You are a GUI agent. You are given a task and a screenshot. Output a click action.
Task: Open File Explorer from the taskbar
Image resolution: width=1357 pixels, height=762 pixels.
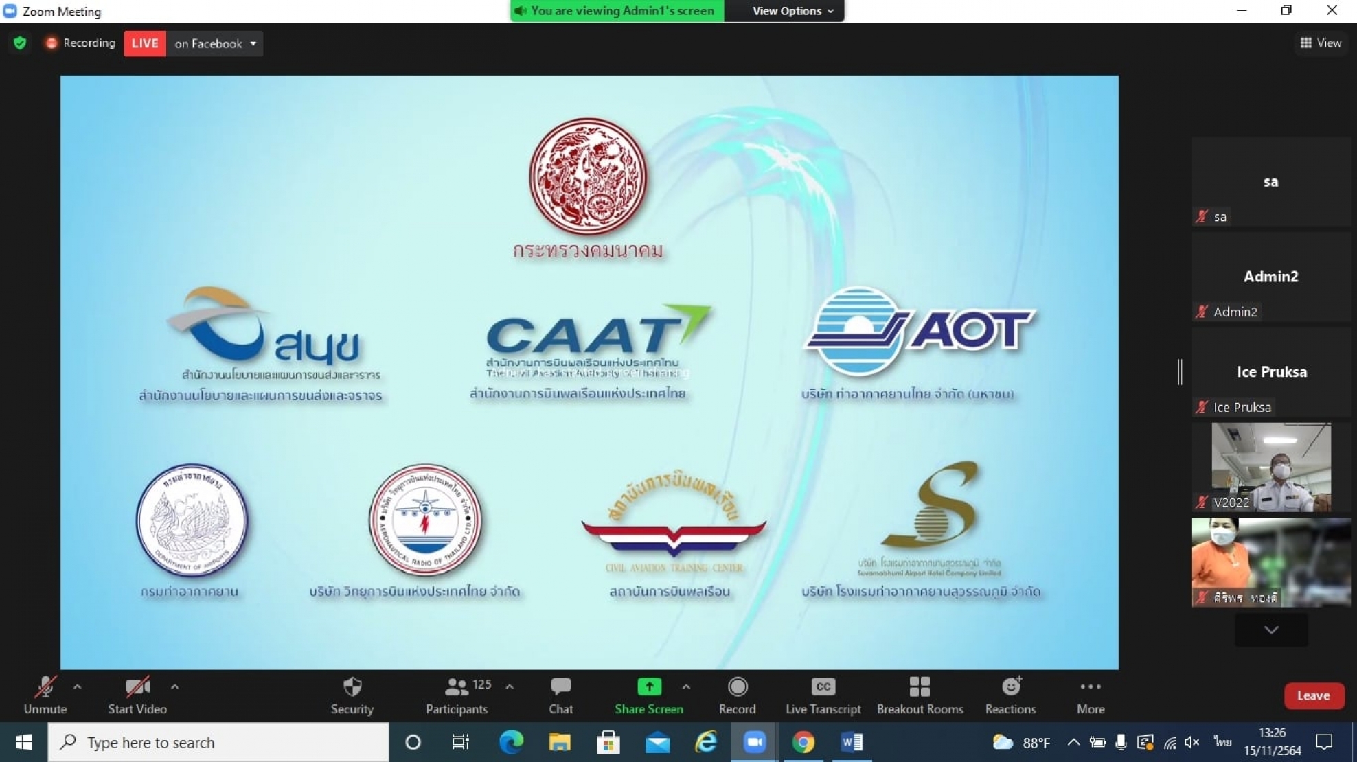[560, 742]
